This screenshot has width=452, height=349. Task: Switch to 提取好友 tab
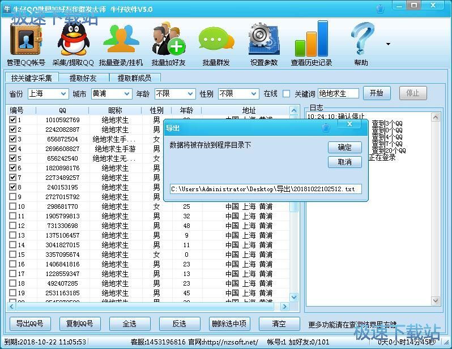[83, 77]
